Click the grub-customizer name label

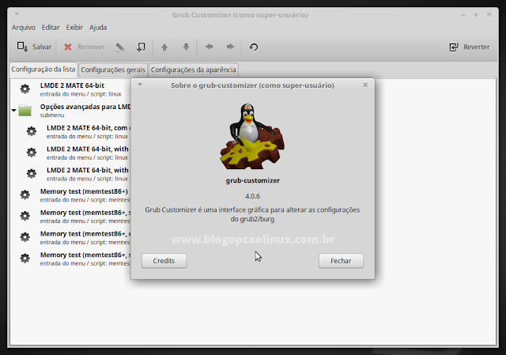click(253, 181)
